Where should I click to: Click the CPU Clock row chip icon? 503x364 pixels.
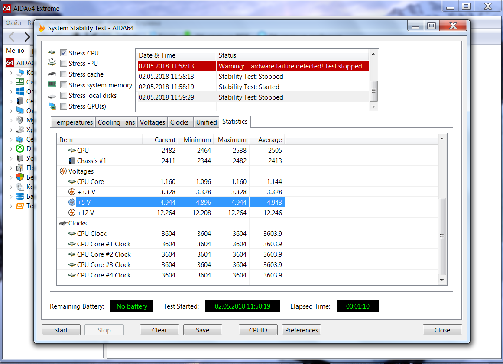pyautogui.click(x=71, y=234)
